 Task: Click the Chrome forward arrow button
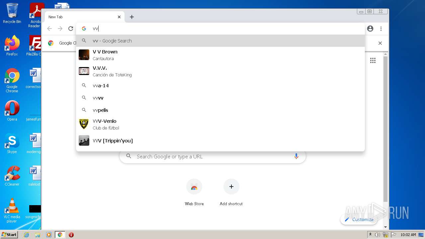(60, 29)
